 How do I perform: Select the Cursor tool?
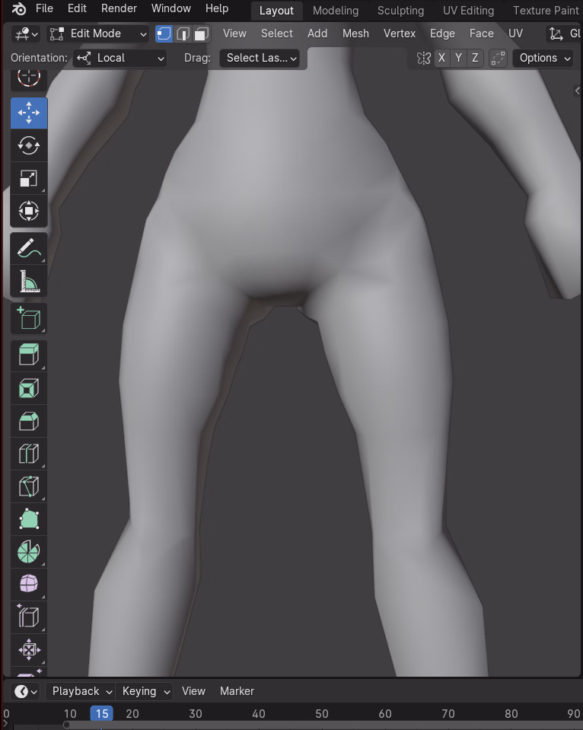[x=29, y=79]
